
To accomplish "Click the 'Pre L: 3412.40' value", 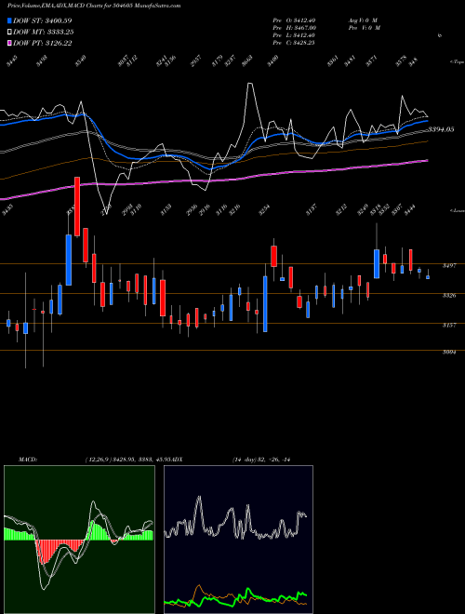I will point(294,35).
